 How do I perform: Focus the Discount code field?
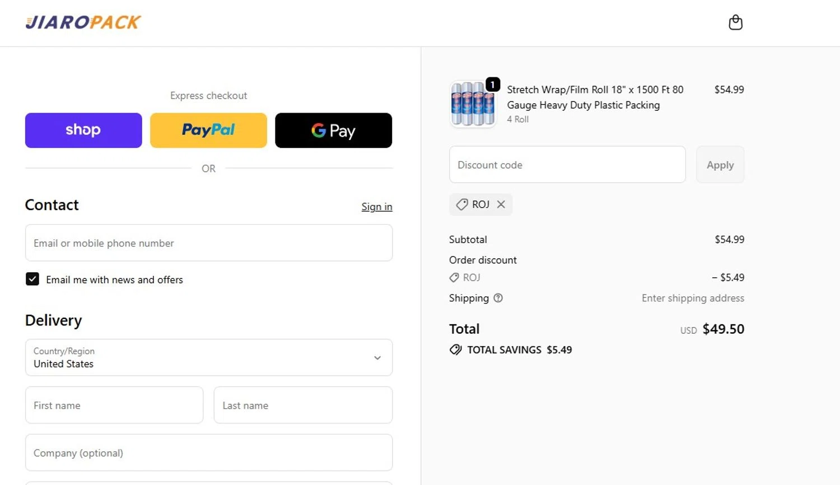[x=567, y=165]
